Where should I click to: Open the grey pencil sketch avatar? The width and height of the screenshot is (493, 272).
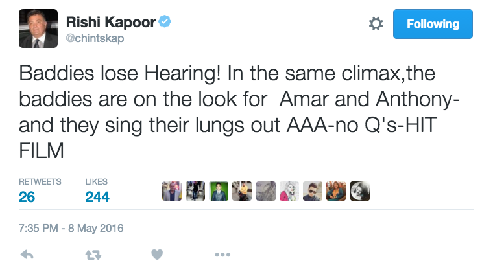point(265,190)
